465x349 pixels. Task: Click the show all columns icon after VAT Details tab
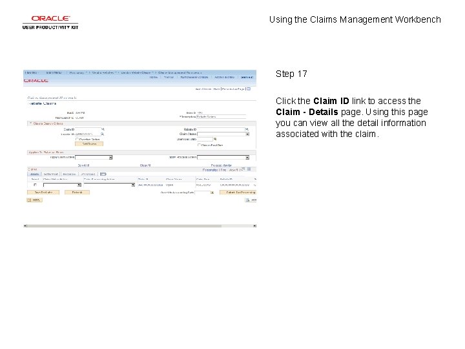(x=103, y=174)
